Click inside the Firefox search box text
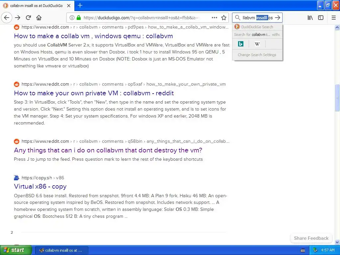The width and height of the screenshot is (340, 255). pyautogui.click(x=258, y=18)
